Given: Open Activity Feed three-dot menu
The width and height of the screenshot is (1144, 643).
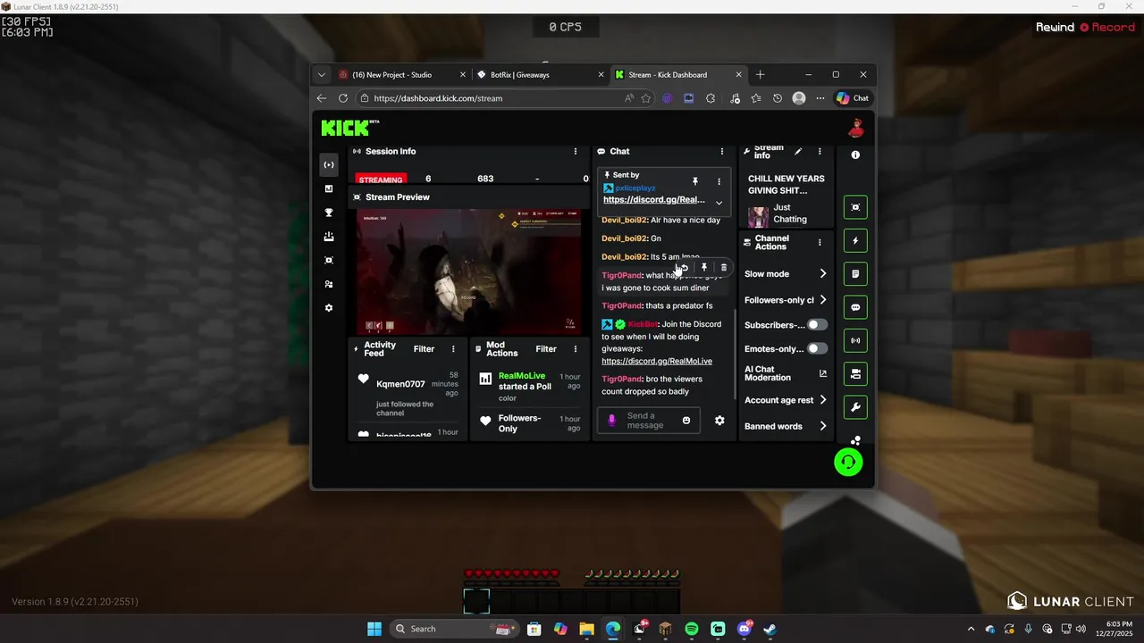Looking at the screenshot, I should point(453,349).
